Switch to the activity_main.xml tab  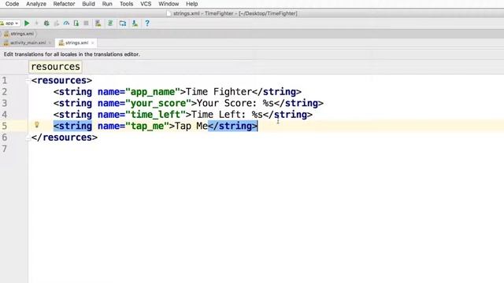pos(28,42)
